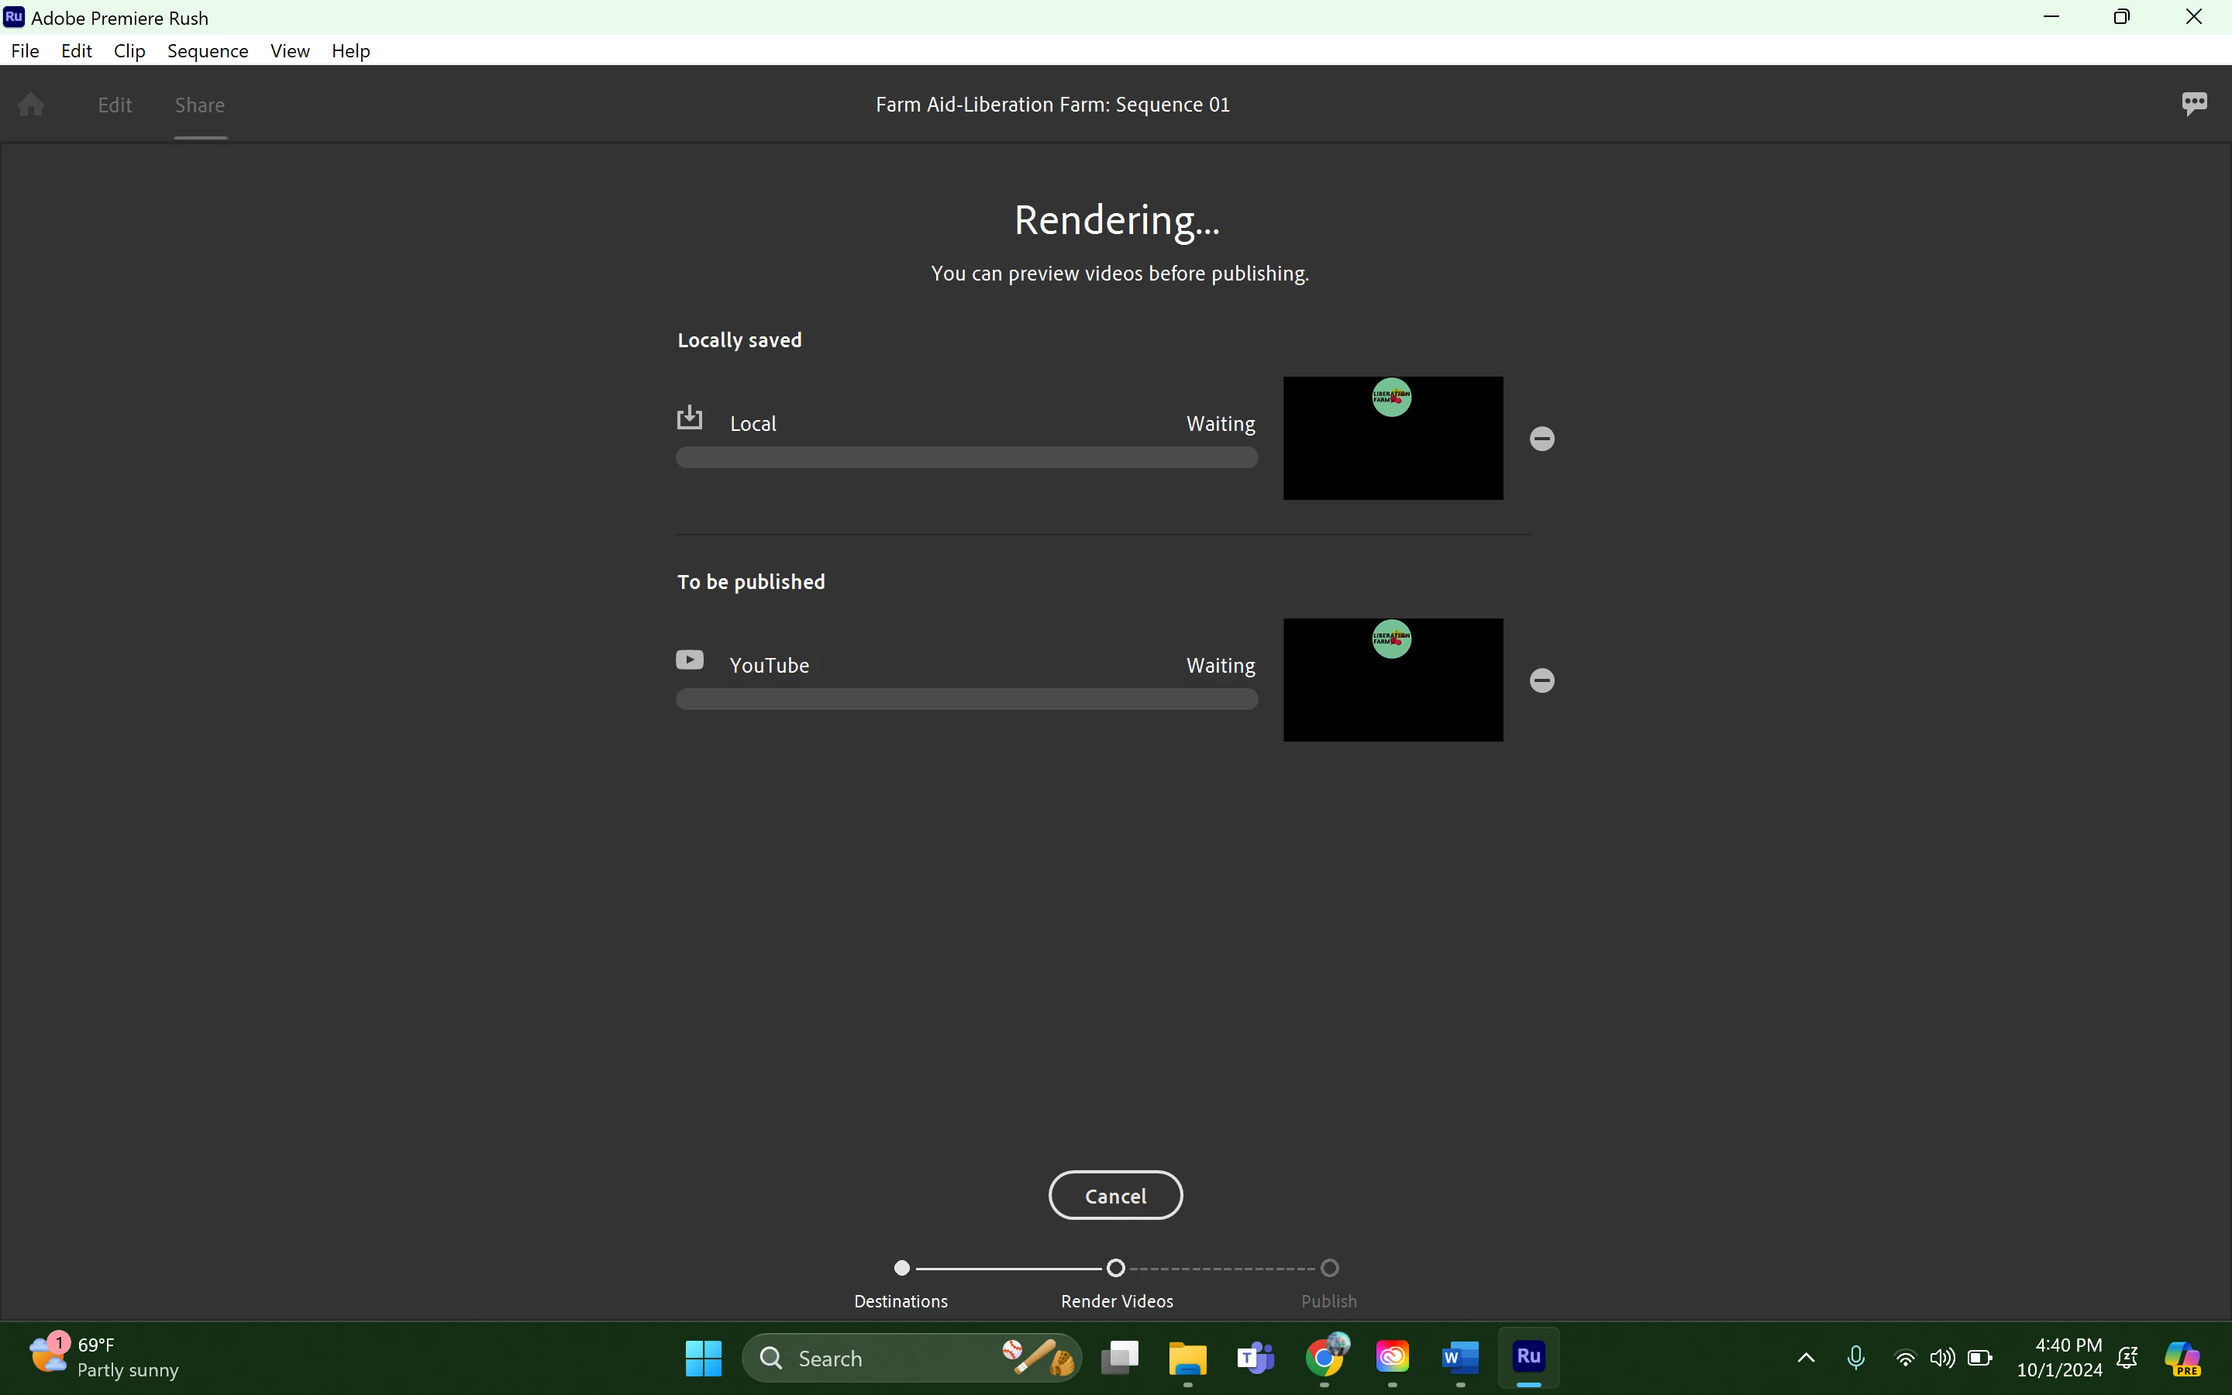This screenshot has width=2232, height=1395.
Task: Click the Local render progress bar
Action: coord(966,457)
